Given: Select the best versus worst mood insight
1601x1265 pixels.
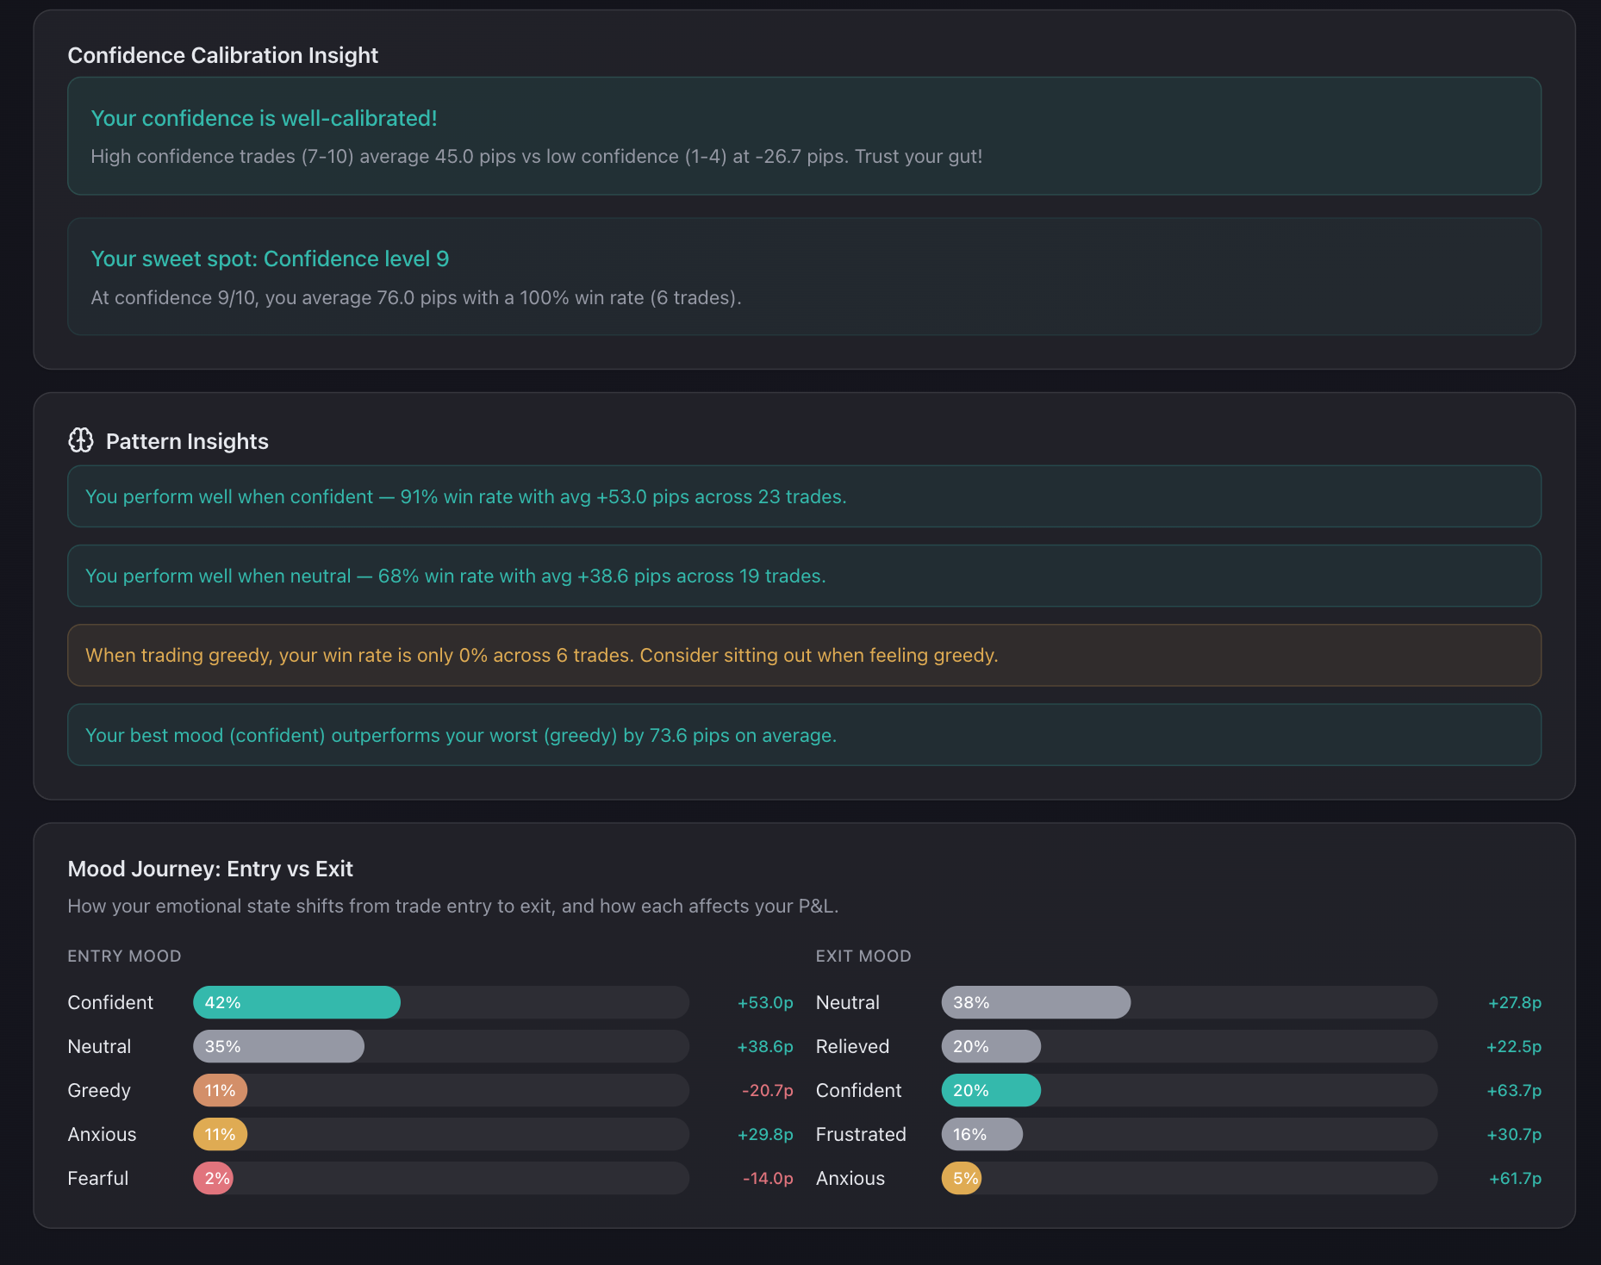Looking at the screenshot, I should [804, 734].
